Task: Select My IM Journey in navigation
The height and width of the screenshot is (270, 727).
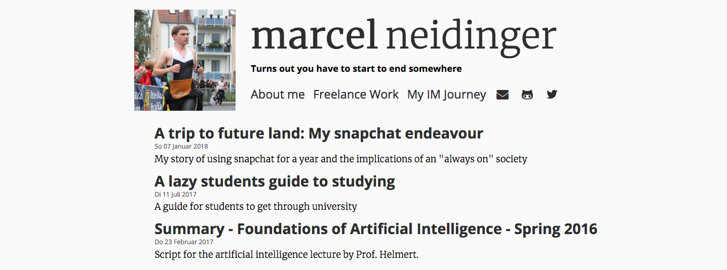Action: 446,95
